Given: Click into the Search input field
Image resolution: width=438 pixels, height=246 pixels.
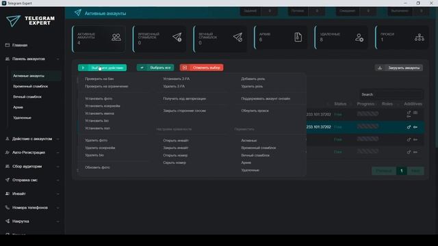Looking at the screenshot, I should pyautogui.click(x=391, y=94).
